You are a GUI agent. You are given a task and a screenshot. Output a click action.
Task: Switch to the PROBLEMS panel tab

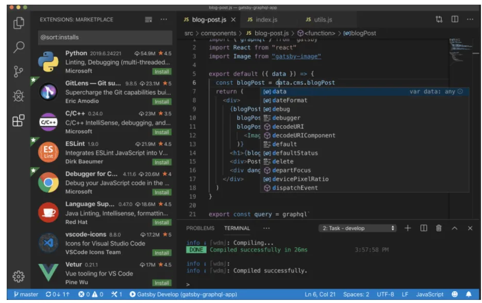[x=200, y=228]
